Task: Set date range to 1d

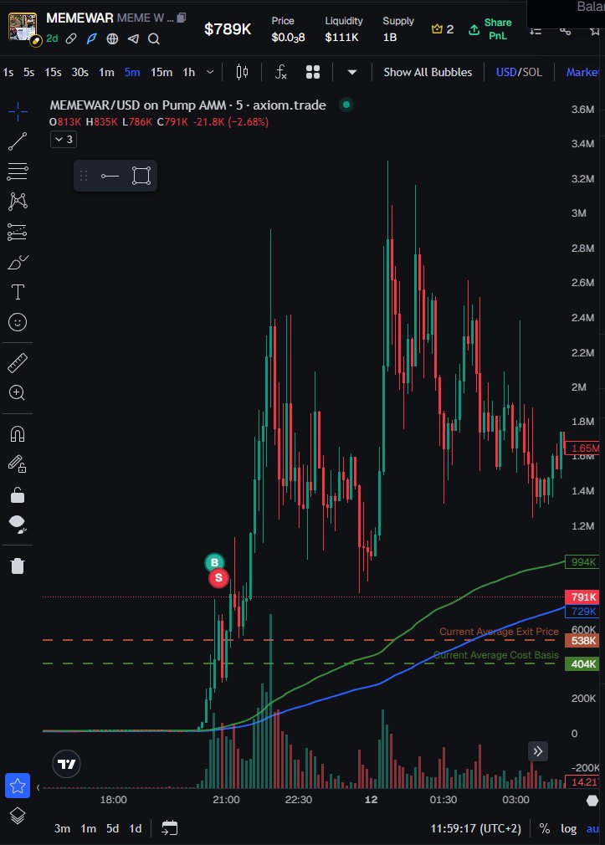Action: click(x=136, y=828)
